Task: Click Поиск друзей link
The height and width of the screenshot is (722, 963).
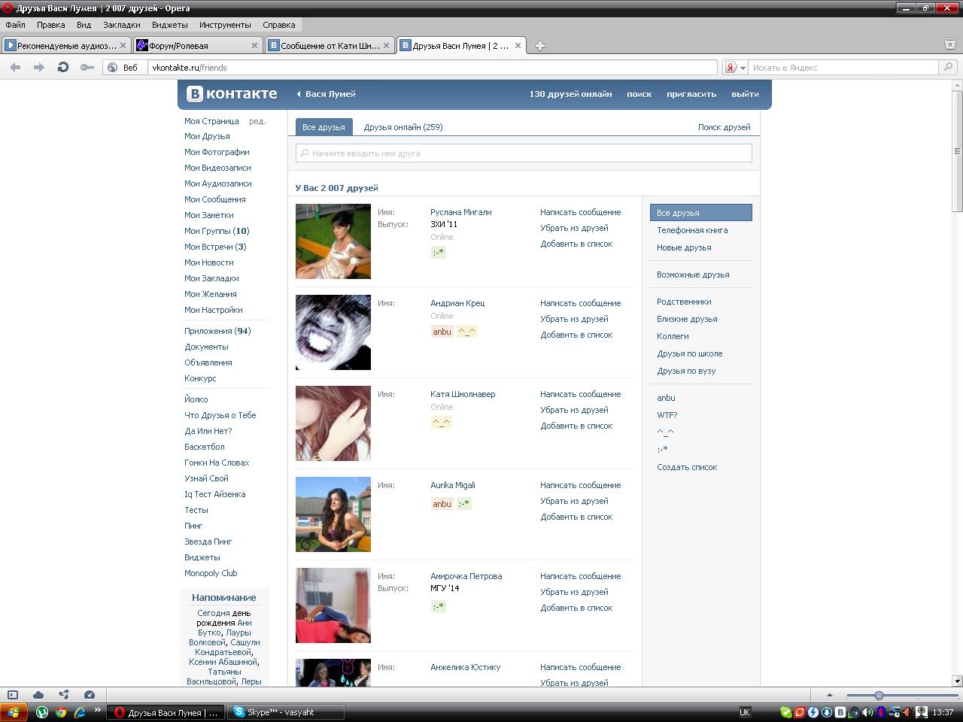Action: tap(724, 127)
